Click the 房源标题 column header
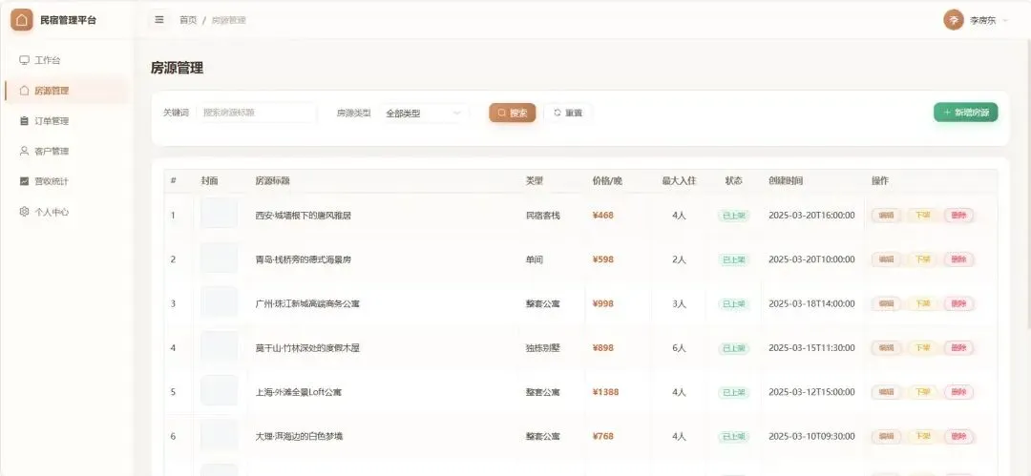This screenshot has height=476, width=1031. 272,181
